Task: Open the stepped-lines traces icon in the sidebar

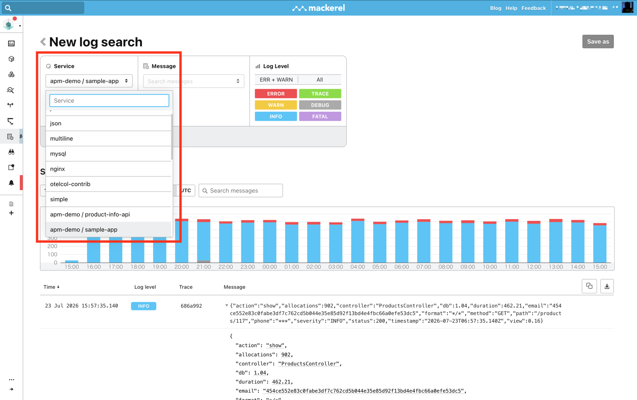Action: 11,121
